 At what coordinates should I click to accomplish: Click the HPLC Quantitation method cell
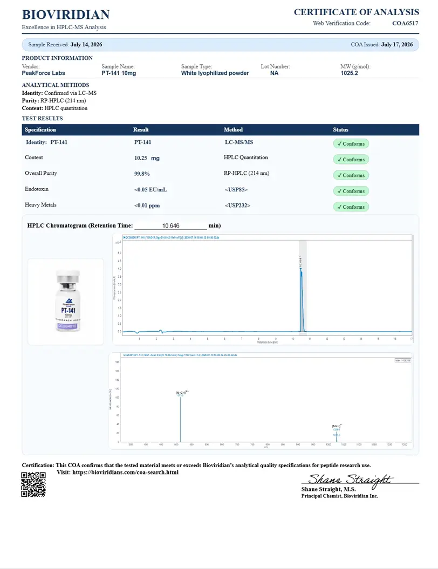coord(245,157)
